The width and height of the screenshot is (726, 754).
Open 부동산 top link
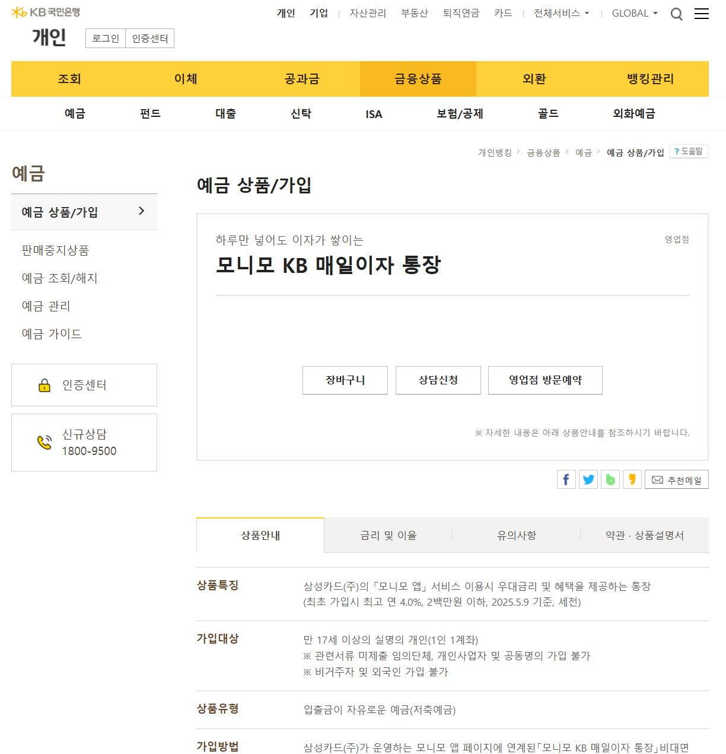(x=415, y=13)
